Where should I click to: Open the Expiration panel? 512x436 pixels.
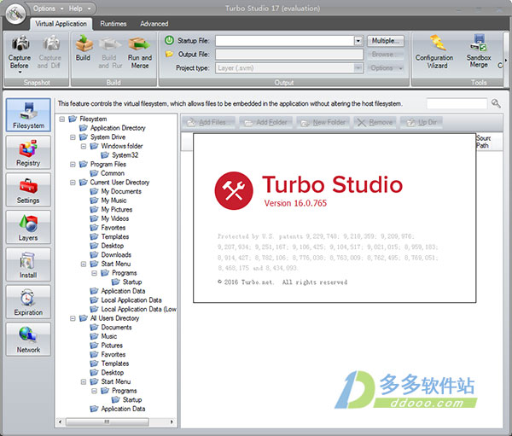tap(28, 302)
